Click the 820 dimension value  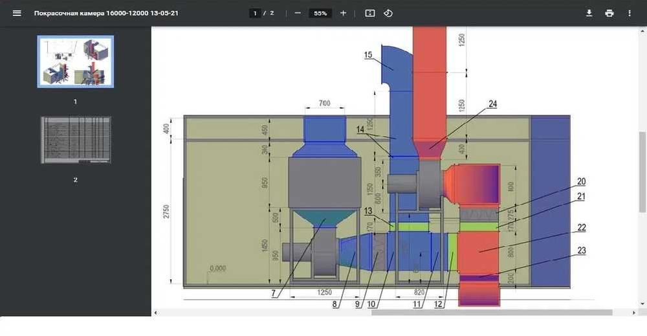pos(419,292)
